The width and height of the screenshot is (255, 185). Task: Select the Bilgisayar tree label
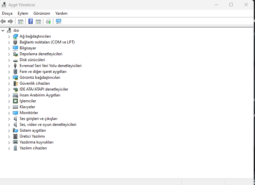click(28, 48)
